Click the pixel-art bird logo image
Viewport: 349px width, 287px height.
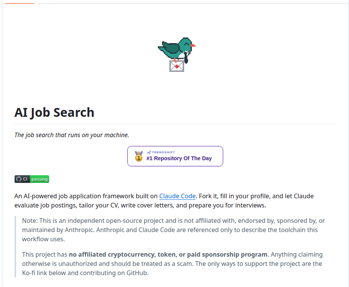click(x=176, y=55)
